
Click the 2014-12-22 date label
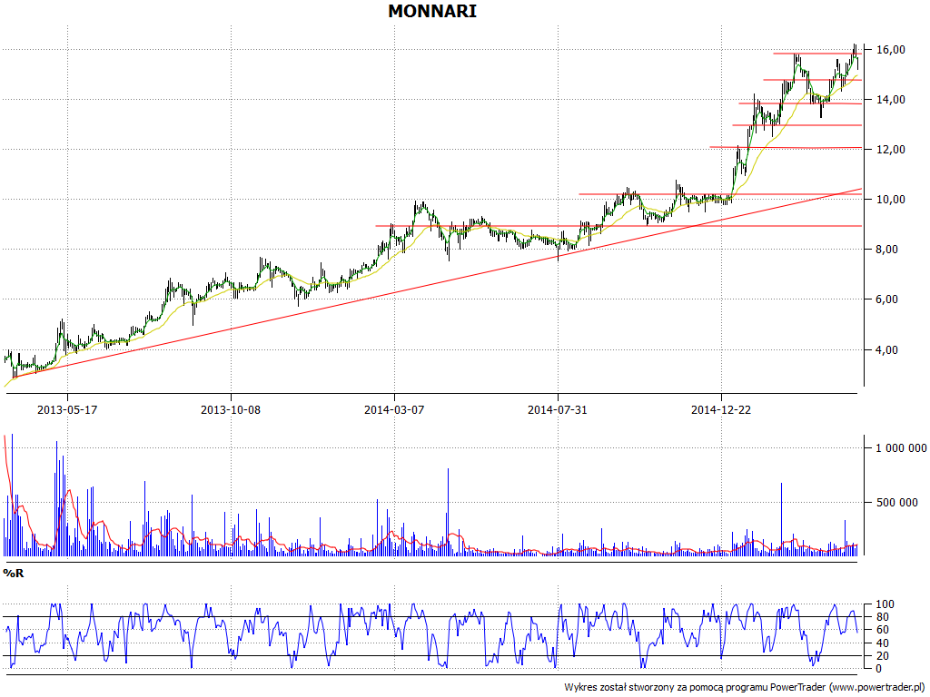pos(721,409)
